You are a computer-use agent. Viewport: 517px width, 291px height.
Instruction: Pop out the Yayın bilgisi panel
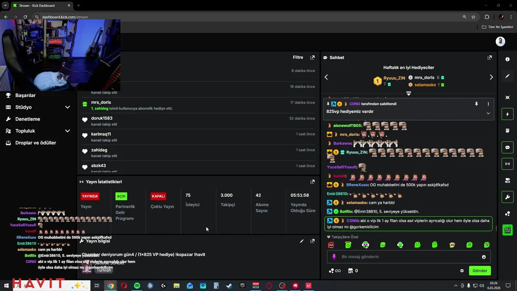click(x=312, y=241)
